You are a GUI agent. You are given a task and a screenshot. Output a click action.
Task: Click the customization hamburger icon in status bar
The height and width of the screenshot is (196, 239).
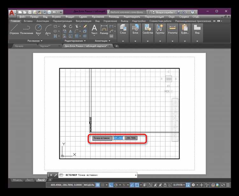pos(228,185)
